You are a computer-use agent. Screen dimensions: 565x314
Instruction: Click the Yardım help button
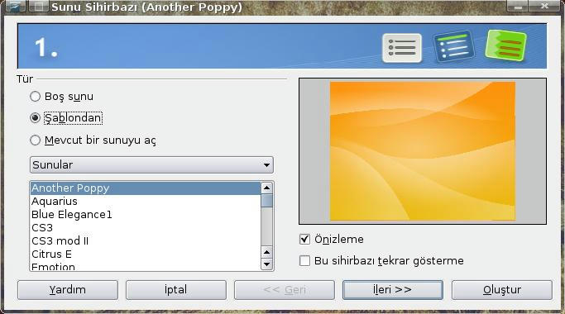click(x=68, y=290)
